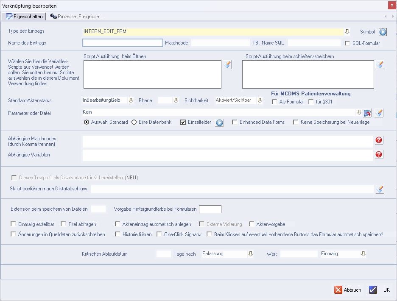Click the play icon next to Einzelfelder
Image resolution: width=397 pixels, height=301 pixels.
[219, 123]
